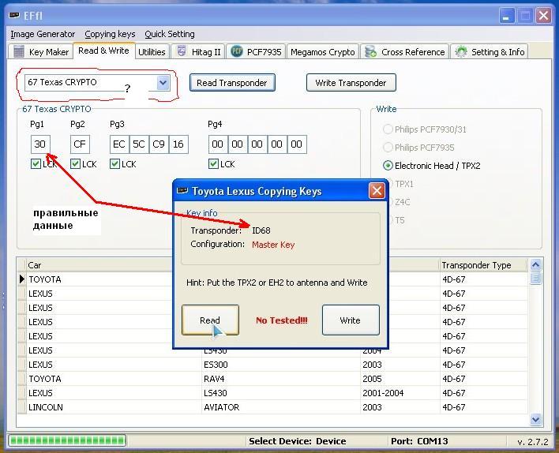The image size is (559, 453).
Task: Click the Cross Reference tab database icon
Action: point(370,51)
